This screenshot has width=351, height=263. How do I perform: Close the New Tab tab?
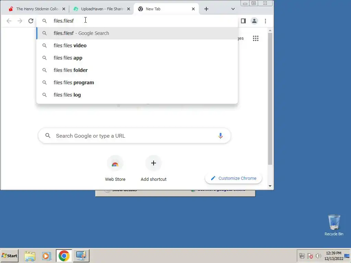(193, 9)
